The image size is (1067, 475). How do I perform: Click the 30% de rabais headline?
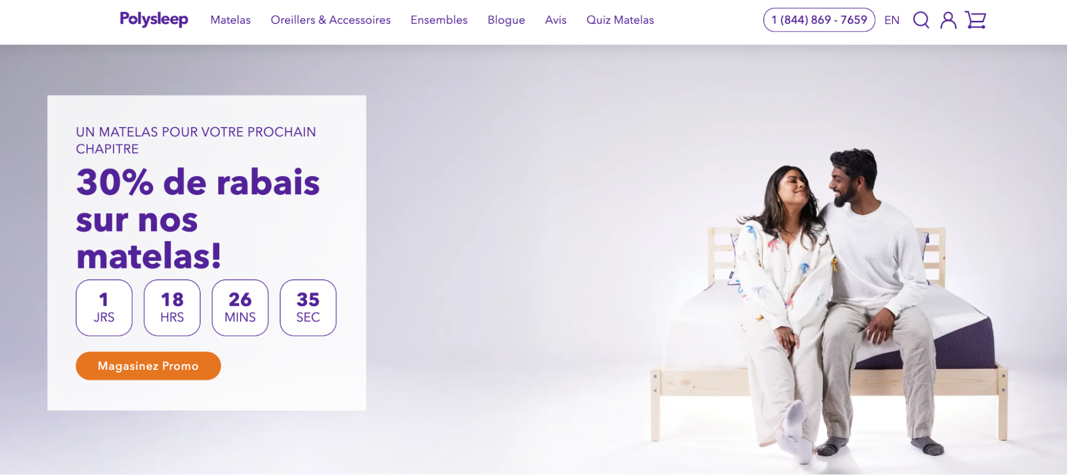[x=198, y=219]
